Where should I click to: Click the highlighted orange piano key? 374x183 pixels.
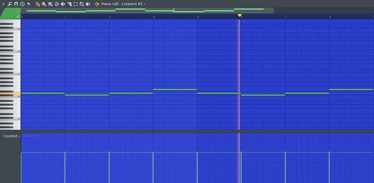(x=10, y=94)
